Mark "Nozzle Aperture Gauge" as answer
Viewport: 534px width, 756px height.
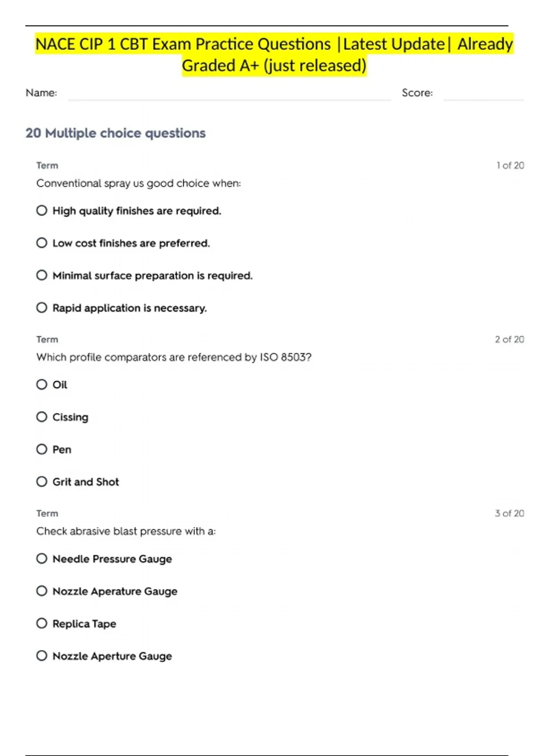click(42, 656)
